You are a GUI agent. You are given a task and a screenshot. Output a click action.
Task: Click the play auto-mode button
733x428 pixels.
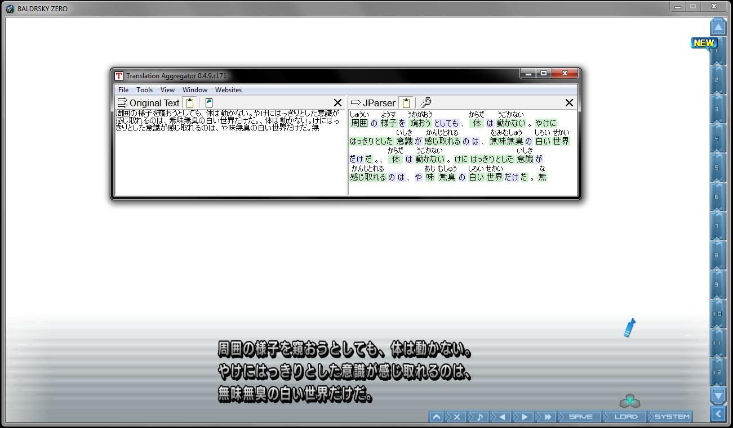click(524, 417)
